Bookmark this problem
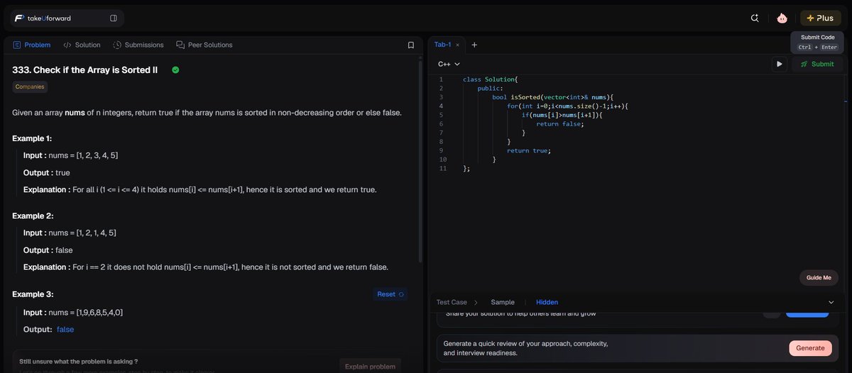 (410, 45)
